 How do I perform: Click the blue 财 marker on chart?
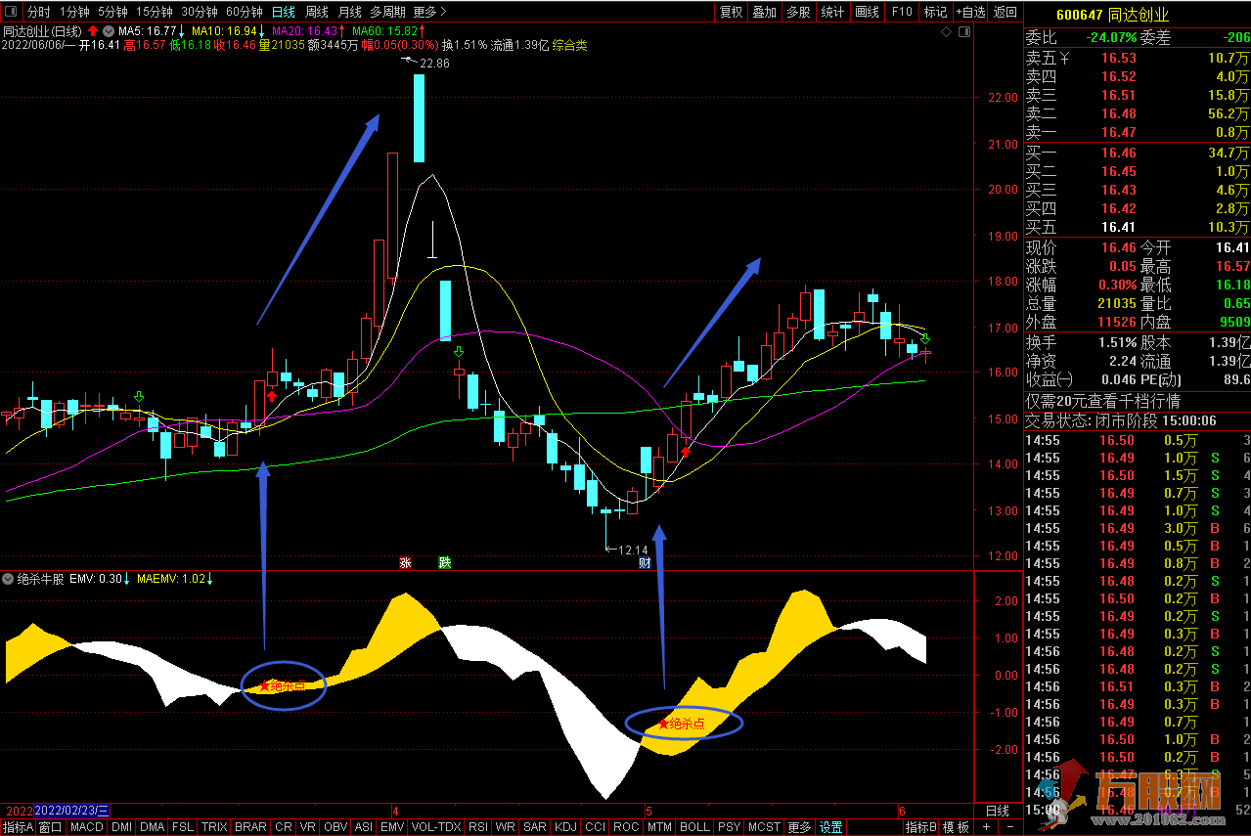tap(645, 562)
